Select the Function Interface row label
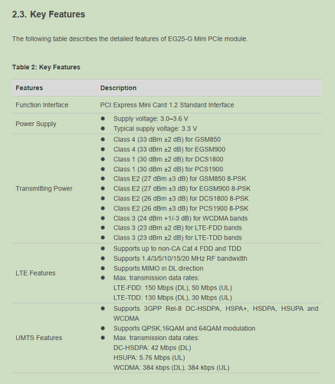The width and height of the screenshot is (335, 384). tap(42, 105)
